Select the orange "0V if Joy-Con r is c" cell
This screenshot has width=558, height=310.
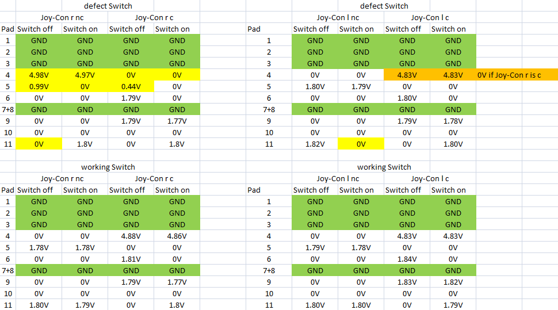coord(517,75)
